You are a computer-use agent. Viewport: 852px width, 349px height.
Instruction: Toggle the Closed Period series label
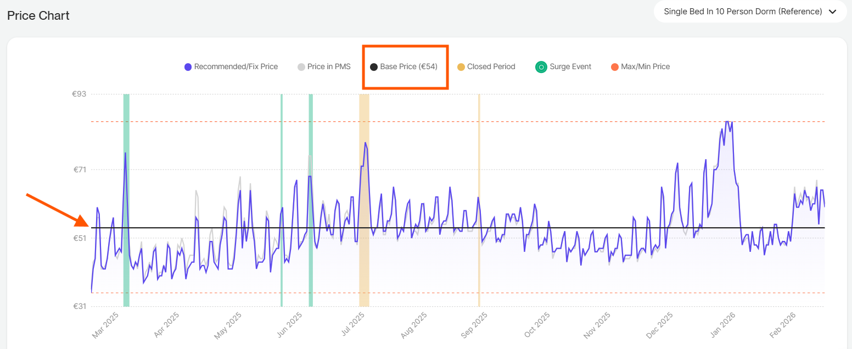pos(491,67)
